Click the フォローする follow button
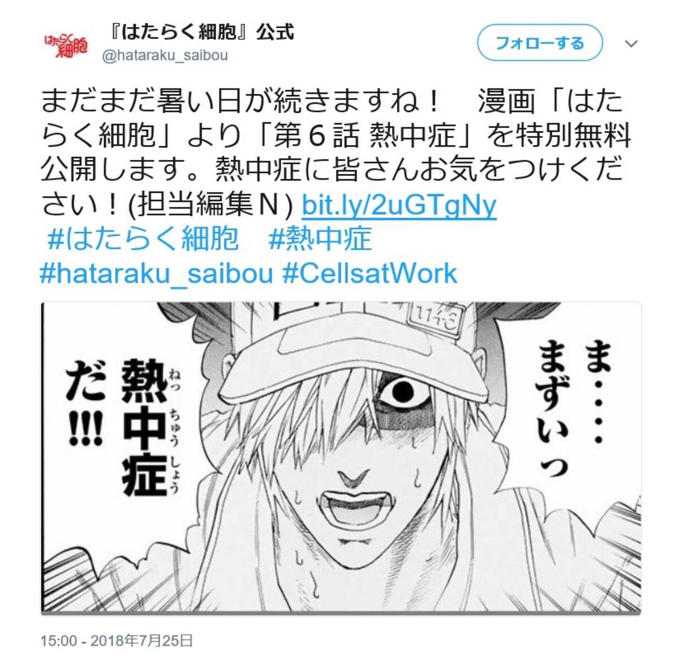The image size is (679, 660). [540, 42]
